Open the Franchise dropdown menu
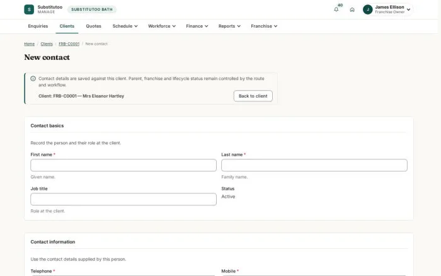The height and width of the screenshot is (276, 441). point(264,26)
